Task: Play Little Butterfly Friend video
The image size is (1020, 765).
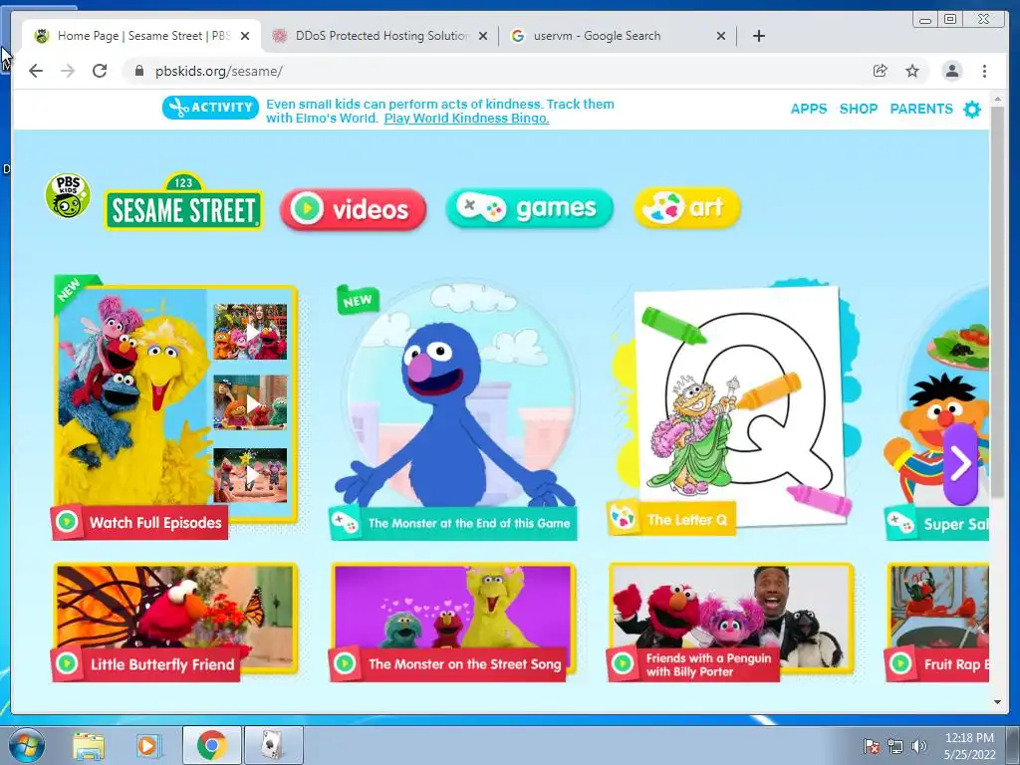Action: click(x=175, y=622)
